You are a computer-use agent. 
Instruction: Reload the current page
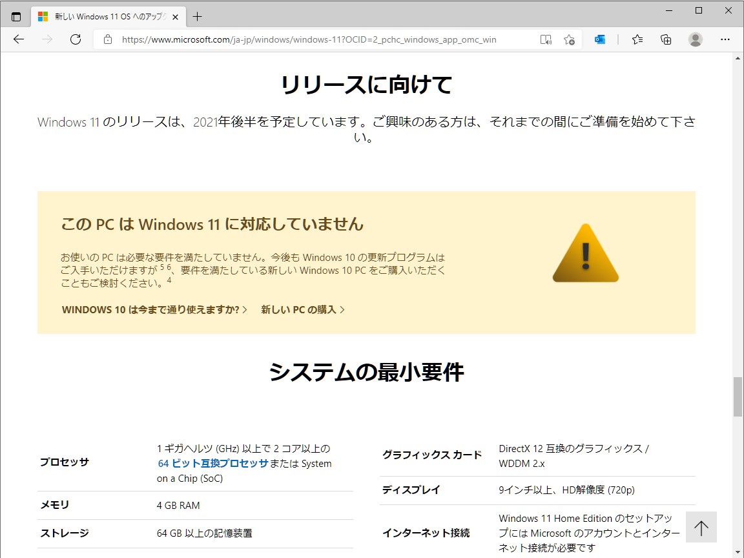click(x=76, y=39)
